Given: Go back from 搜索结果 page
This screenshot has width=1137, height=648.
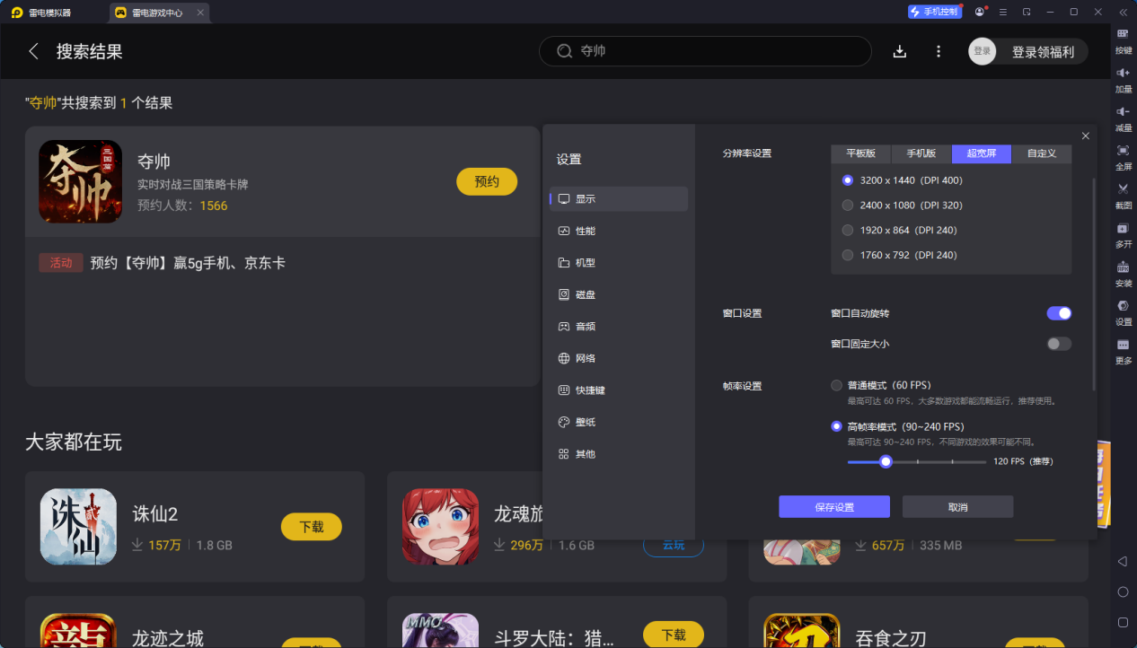Looking at the screenshot, I should point(34,51).
